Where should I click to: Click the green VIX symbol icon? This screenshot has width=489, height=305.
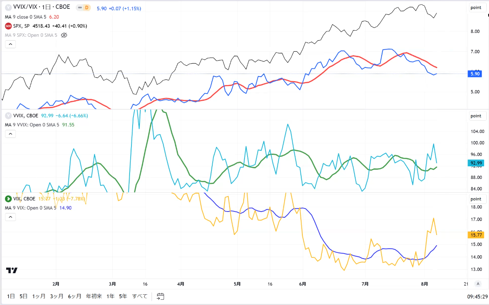click(x=8, y=199)
